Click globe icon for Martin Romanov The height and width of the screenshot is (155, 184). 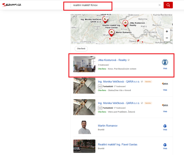coord(165,126)
